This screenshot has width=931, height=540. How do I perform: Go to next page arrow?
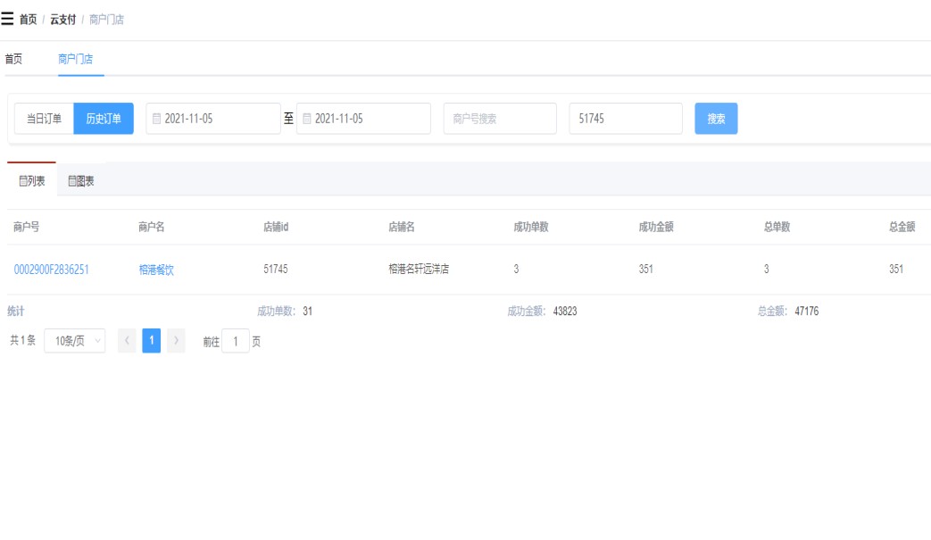click(x=176, y=341)
